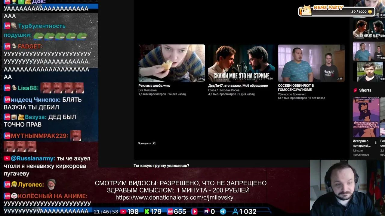Click the "Повторить" replay button
The image size is (385, 216).
[146, 143]
